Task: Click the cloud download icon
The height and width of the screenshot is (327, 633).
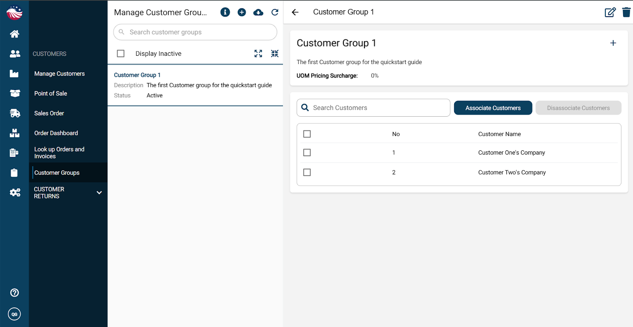Action: pyautogui.click(x=258, y=12)
